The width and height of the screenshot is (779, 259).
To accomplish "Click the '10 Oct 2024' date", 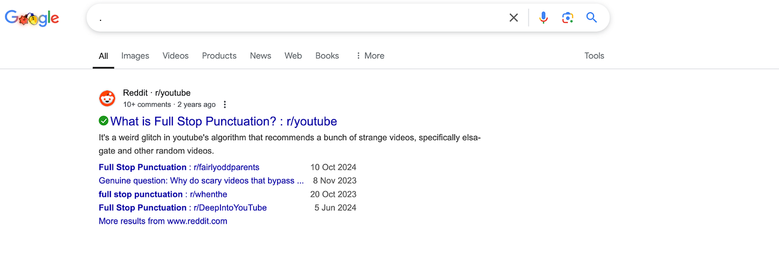I will [333, 167].
